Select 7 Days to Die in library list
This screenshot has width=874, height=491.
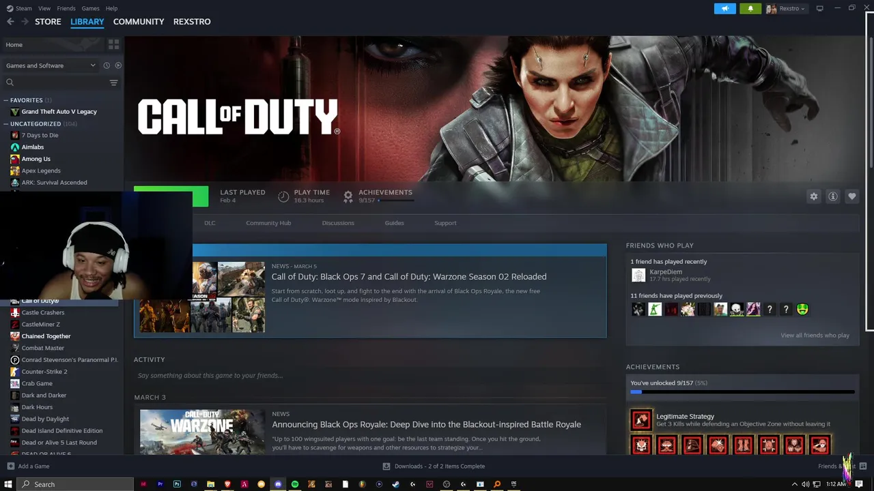click(x=40, y=136)
